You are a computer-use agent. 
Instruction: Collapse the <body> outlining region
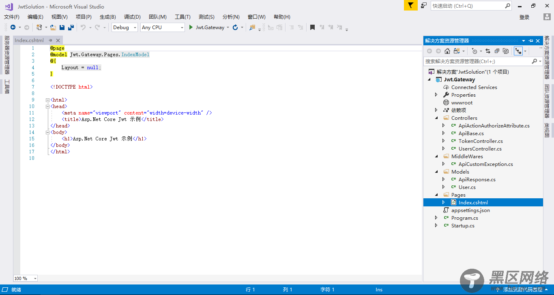pyautogui.click(x=48, y=132)
